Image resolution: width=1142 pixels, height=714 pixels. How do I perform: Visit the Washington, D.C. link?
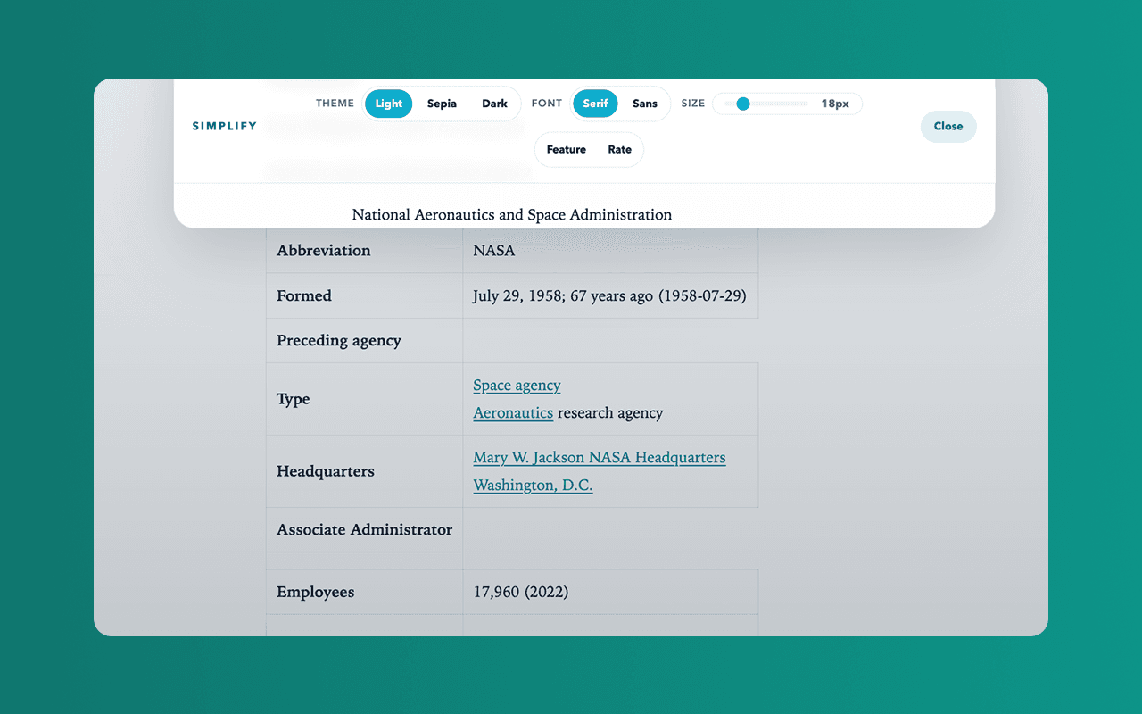pyautogui.click(x=533, y=486)
